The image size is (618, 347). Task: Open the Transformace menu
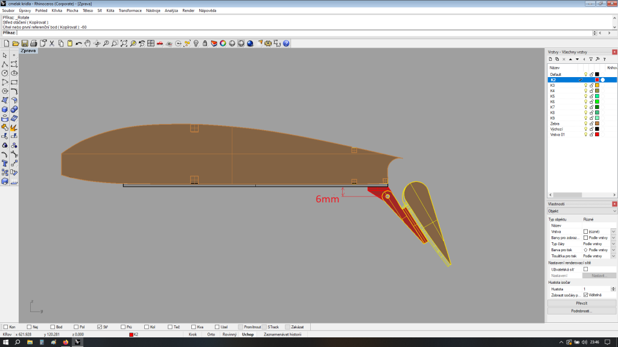[130, 10]
